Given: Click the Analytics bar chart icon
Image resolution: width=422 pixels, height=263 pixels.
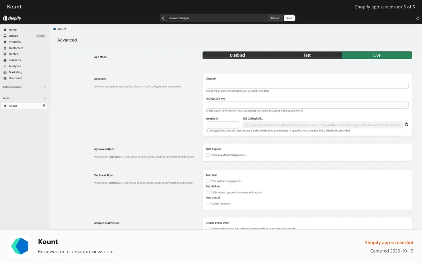Looking at the screenshot, I should pos(5,66).
